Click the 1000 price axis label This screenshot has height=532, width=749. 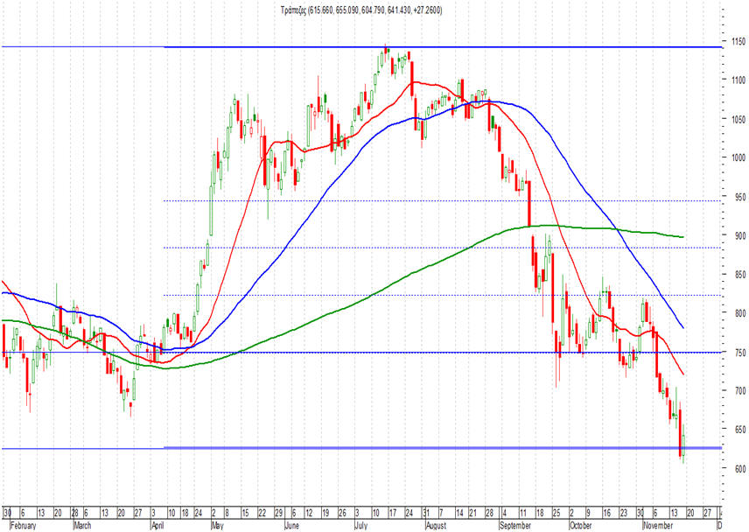click(x=738, y=158)
